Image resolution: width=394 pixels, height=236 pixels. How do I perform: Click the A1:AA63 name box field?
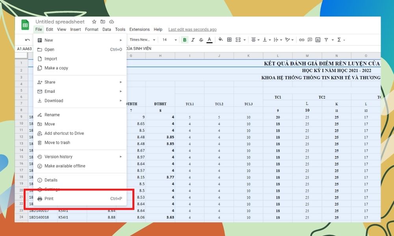(24, 49)
